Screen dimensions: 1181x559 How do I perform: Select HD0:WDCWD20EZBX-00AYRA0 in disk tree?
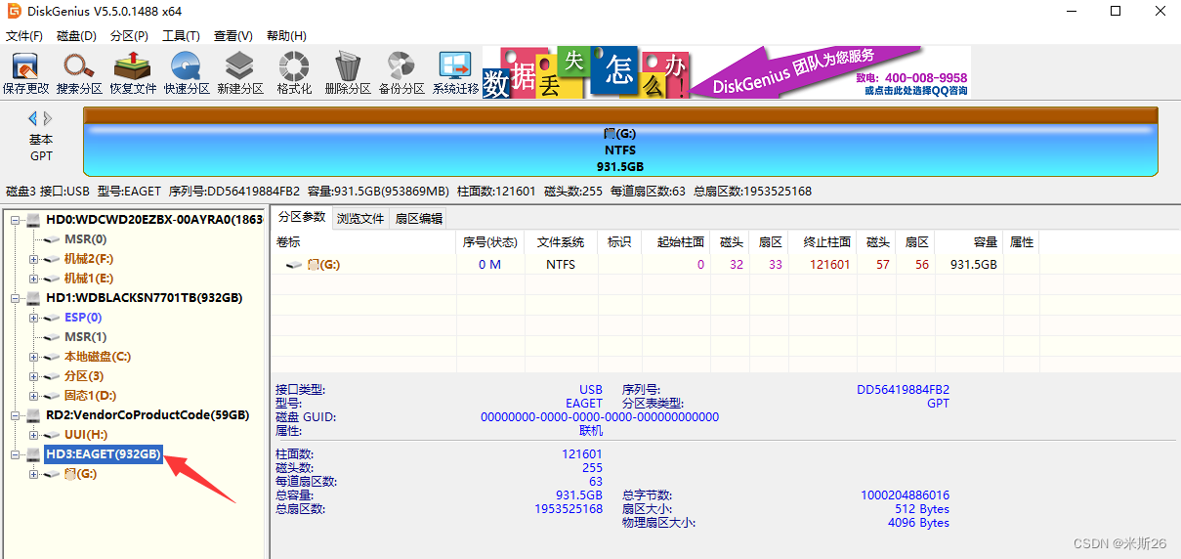pos(154,220)
